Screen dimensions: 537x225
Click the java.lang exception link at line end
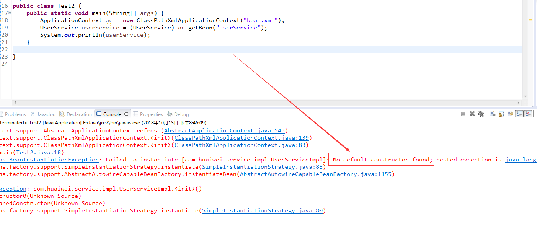pos(521,160)
